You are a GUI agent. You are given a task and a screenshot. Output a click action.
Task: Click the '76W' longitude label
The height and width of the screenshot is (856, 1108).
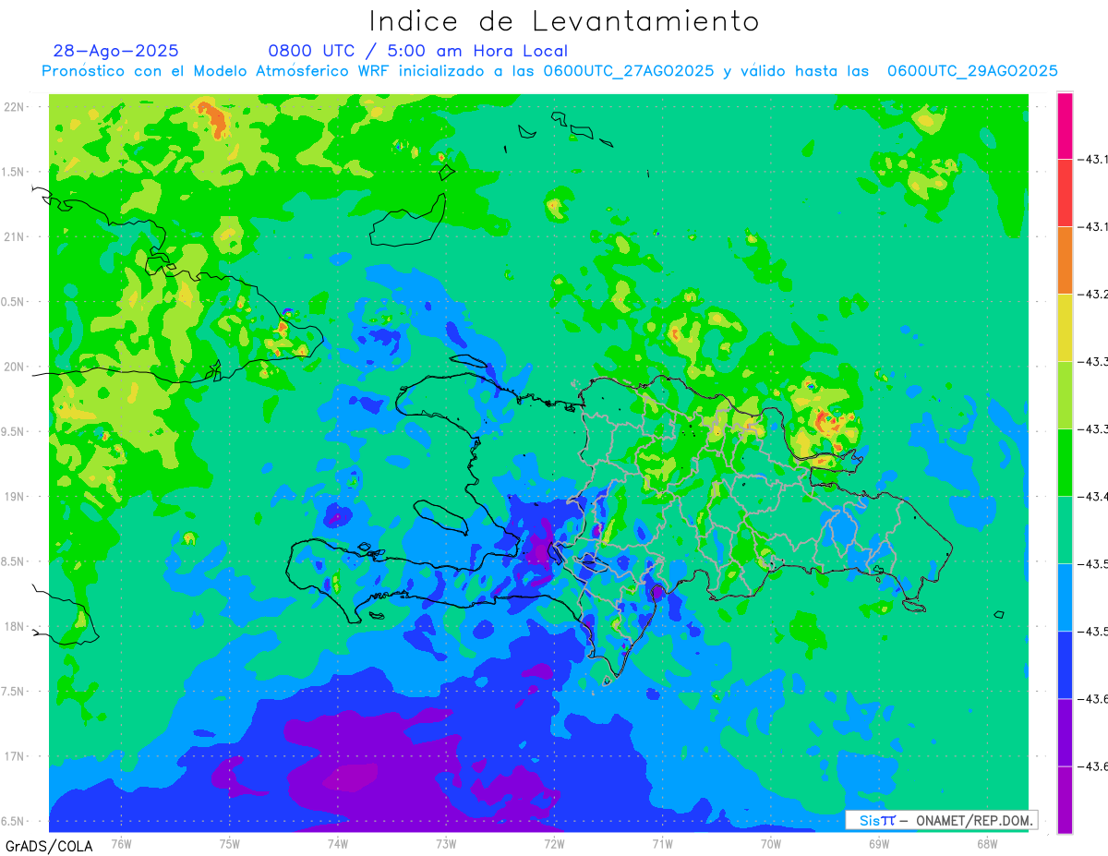coord(121,843)
